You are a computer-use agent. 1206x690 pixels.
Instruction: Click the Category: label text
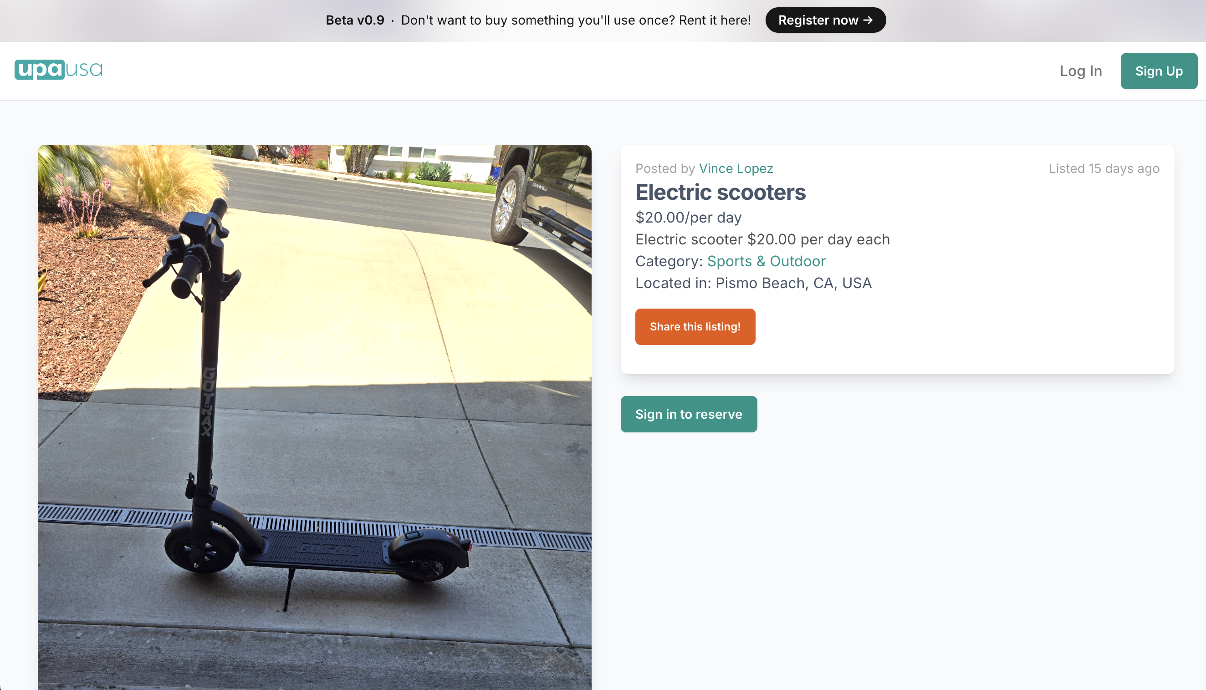(x=669, y=261)
